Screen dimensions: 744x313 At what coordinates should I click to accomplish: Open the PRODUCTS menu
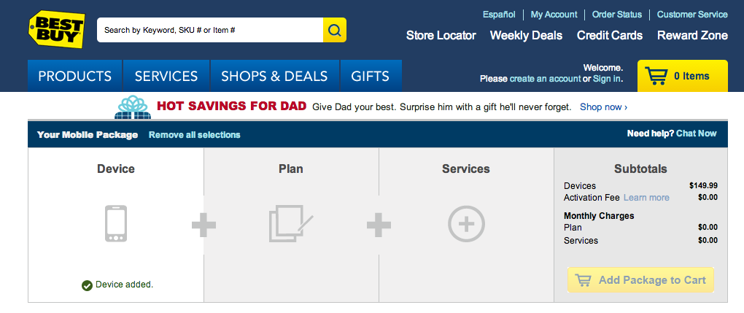(75, 76)
